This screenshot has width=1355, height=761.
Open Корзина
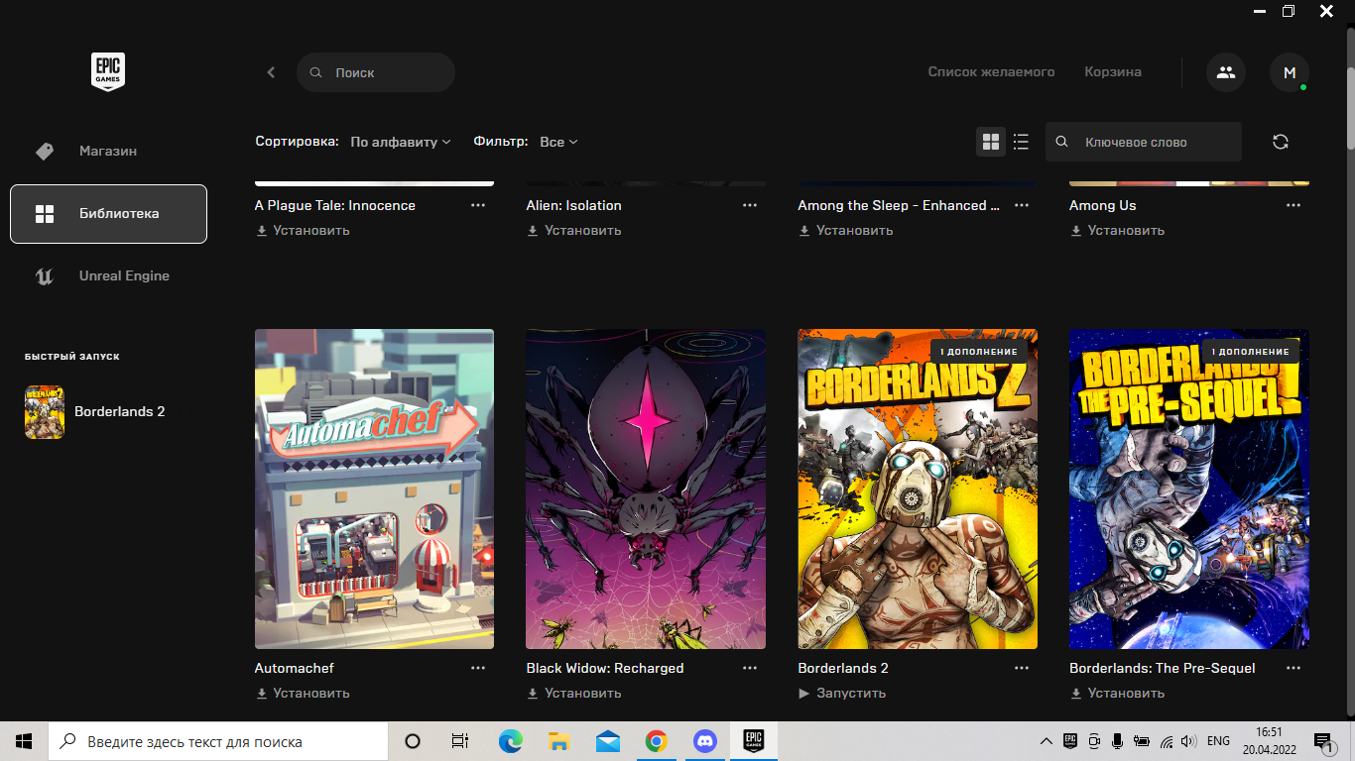click(1113, 72)
